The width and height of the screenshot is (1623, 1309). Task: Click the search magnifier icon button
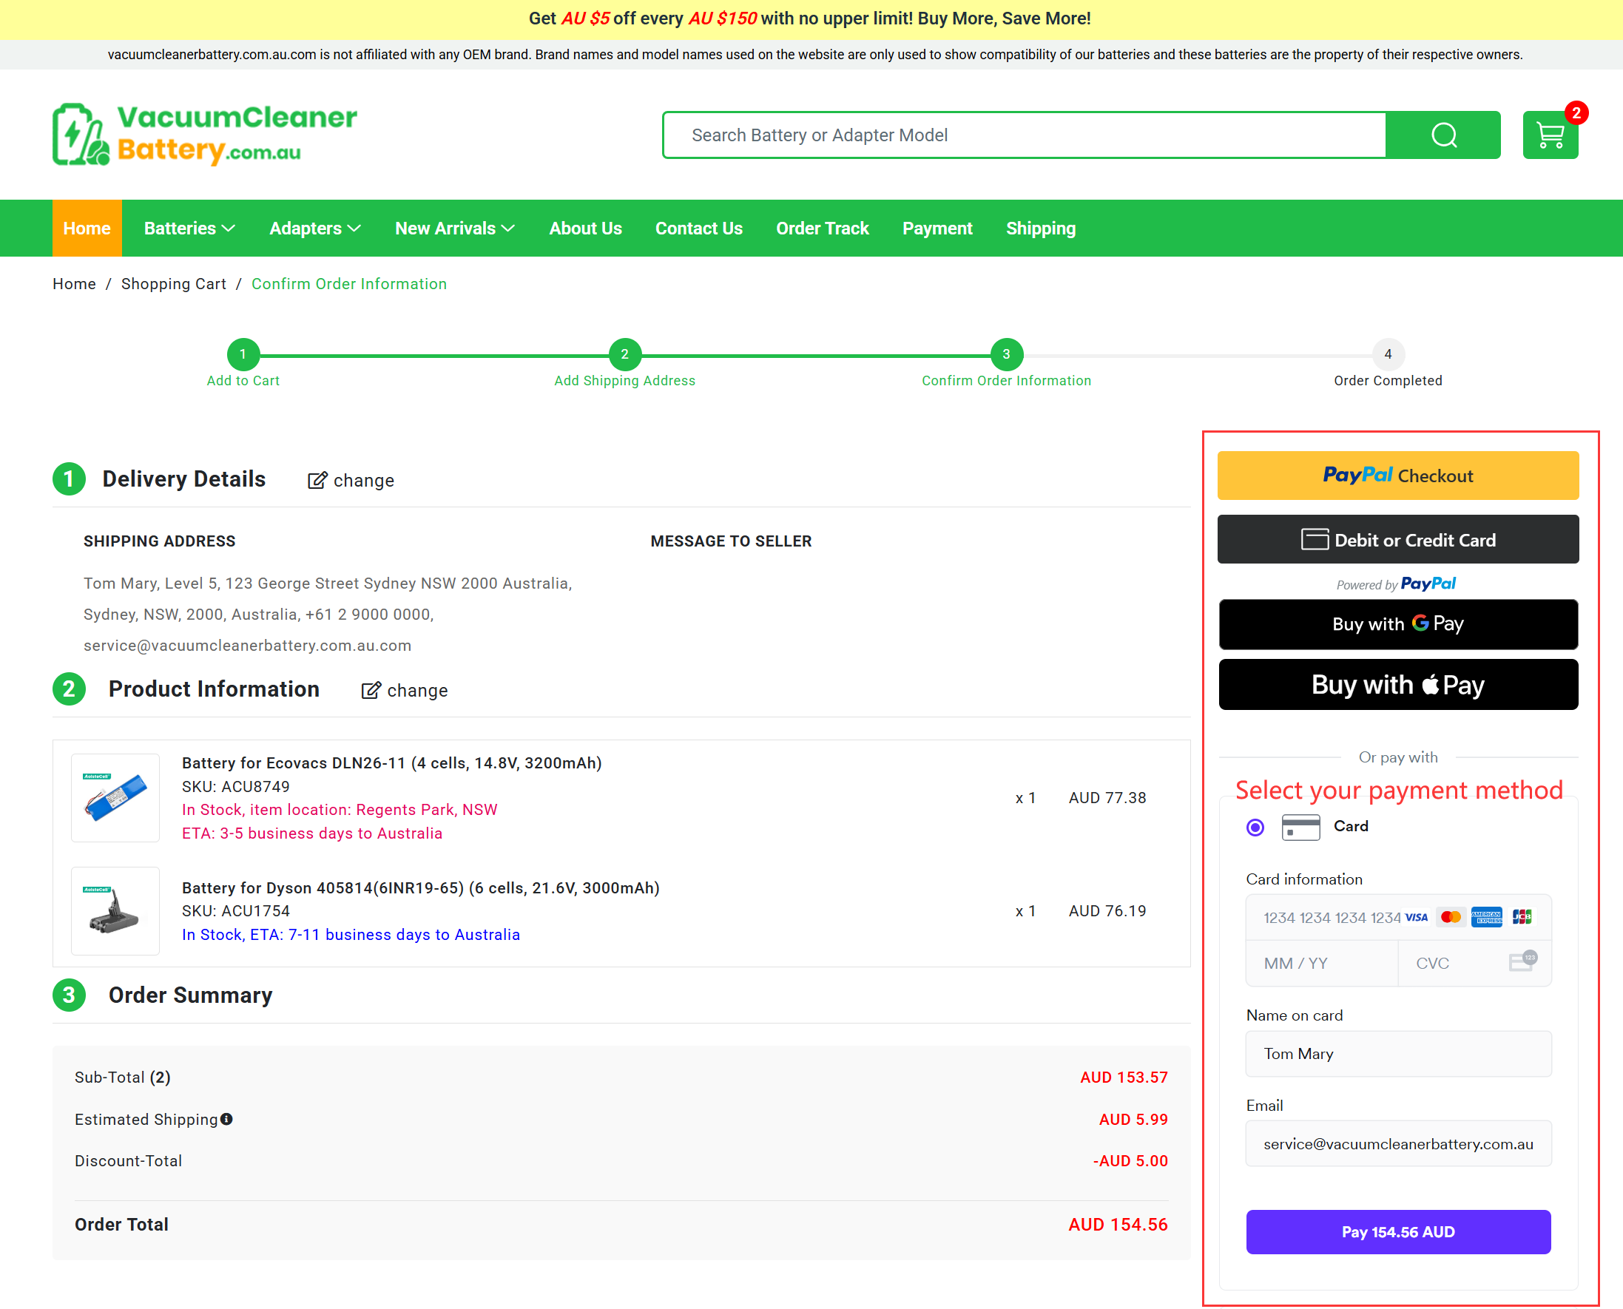pos(1443,135)
